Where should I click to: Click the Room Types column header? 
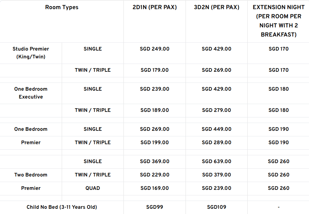click(62, 8)
